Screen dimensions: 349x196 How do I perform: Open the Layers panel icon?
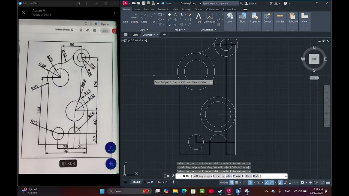click(230, 18)
